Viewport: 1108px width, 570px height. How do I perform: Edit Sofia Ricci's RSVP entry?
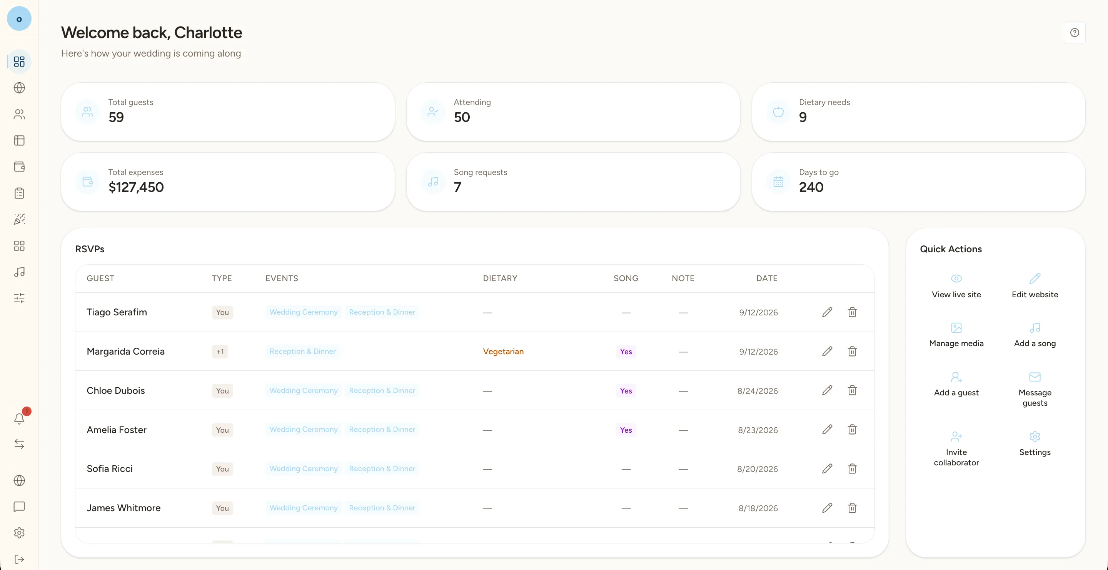(827, 468)
